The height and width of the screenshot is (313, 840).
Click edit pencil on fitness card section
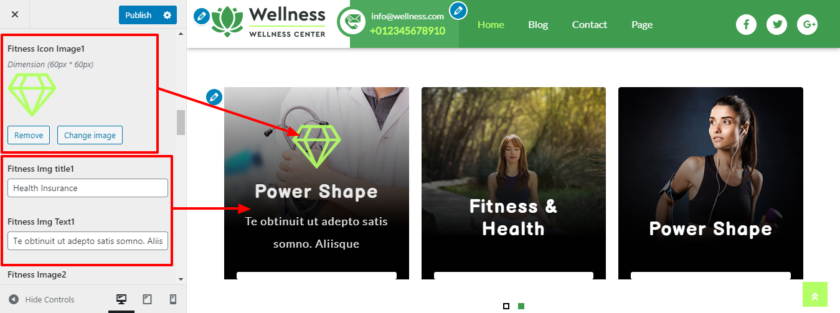click(x=214, y=97)
